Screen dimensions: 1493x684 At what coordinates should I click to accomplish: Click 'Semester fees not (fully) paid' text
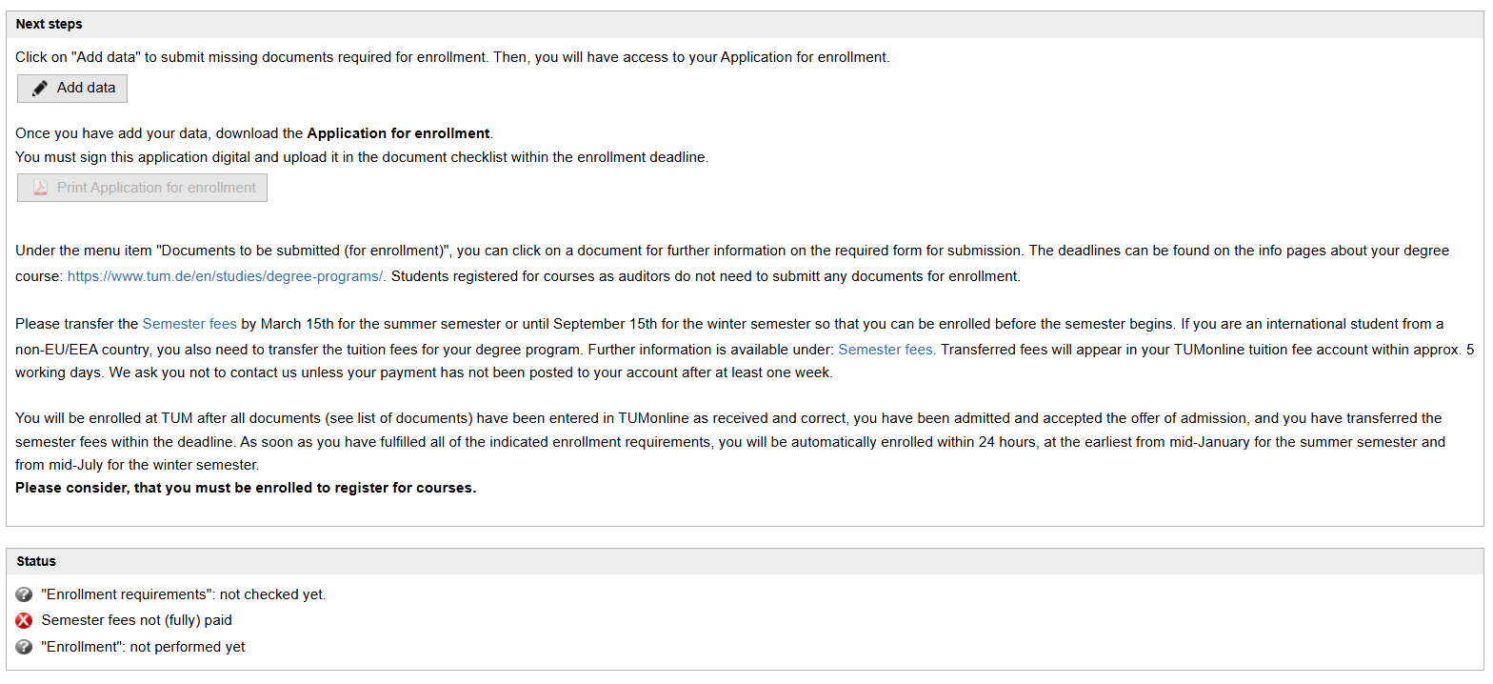(x=137, y=620)
